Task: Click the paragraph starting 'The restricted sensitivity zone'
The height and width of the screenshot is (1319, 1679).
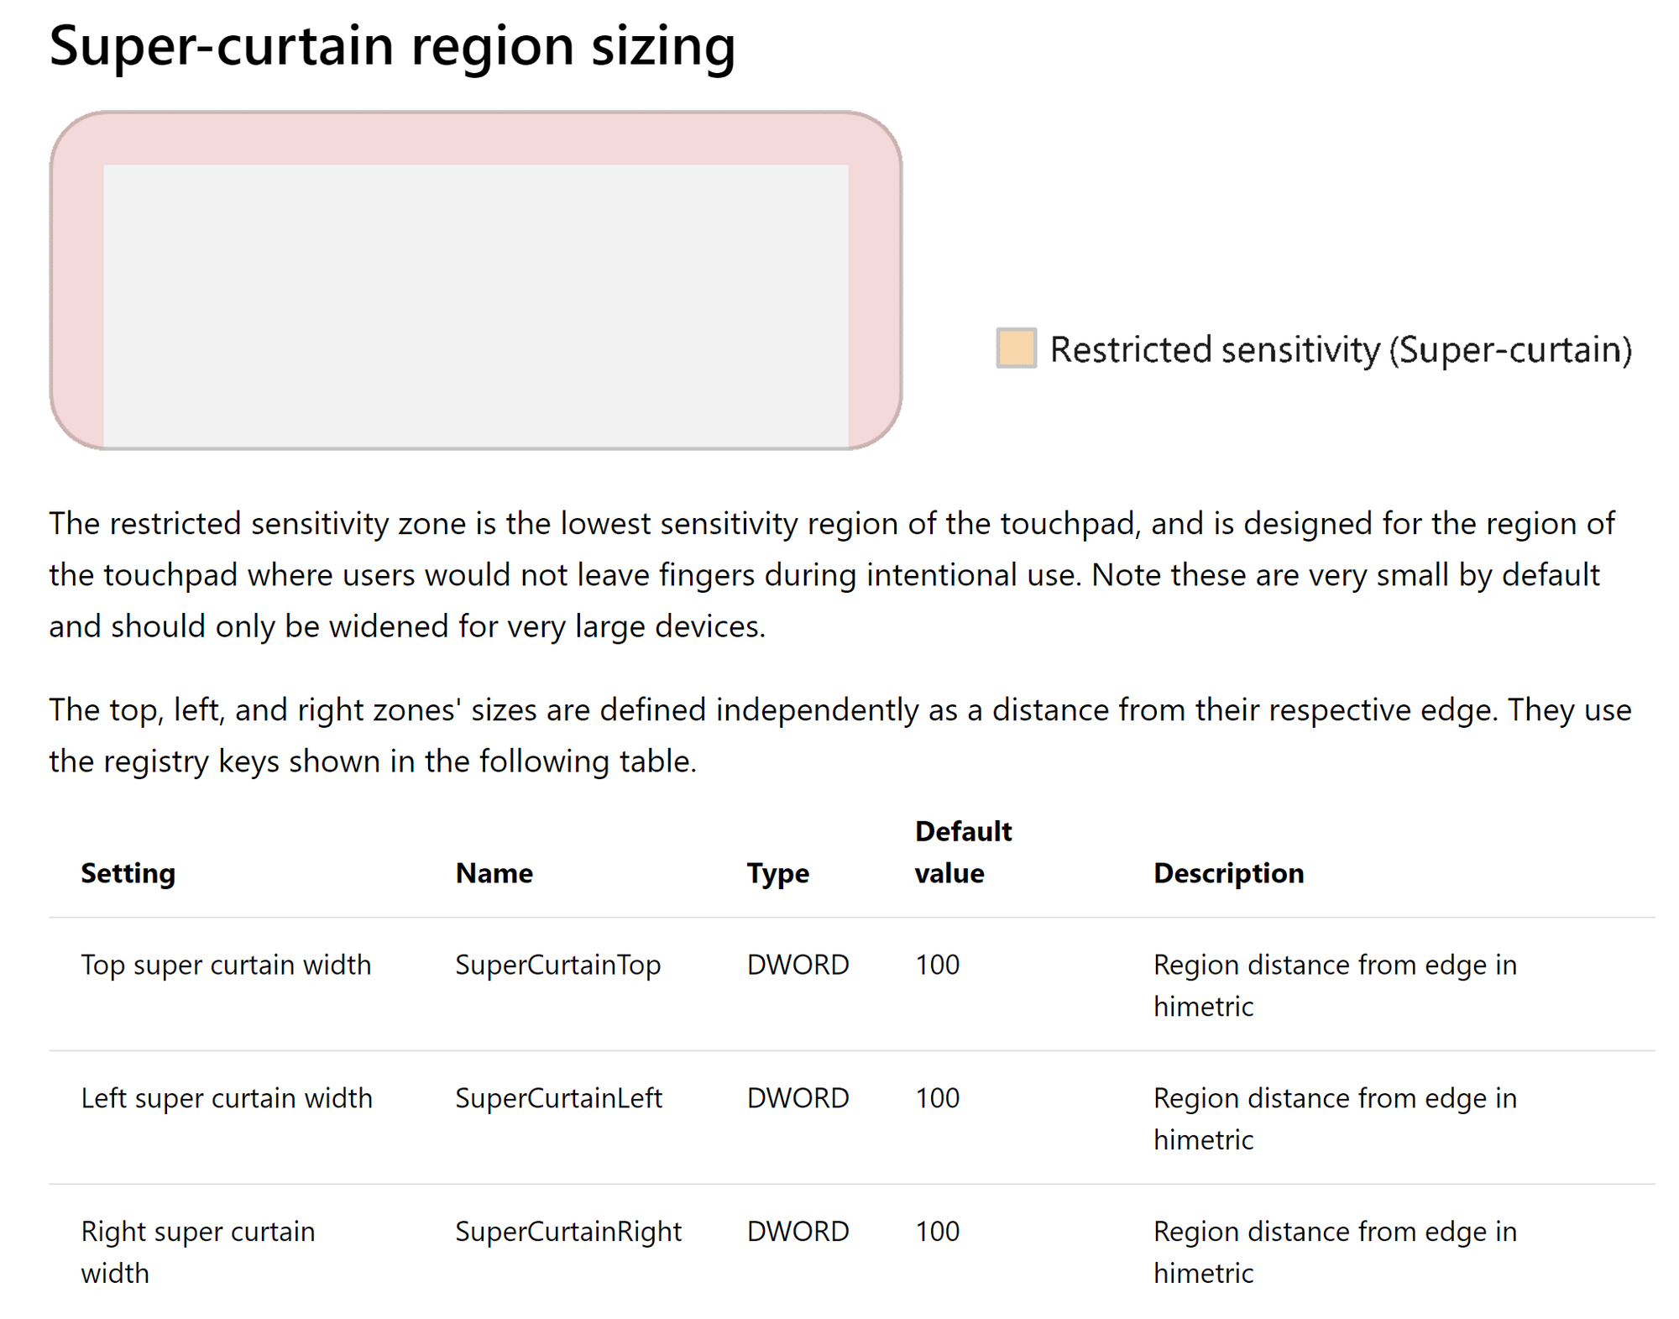Action: coord(831,575)
